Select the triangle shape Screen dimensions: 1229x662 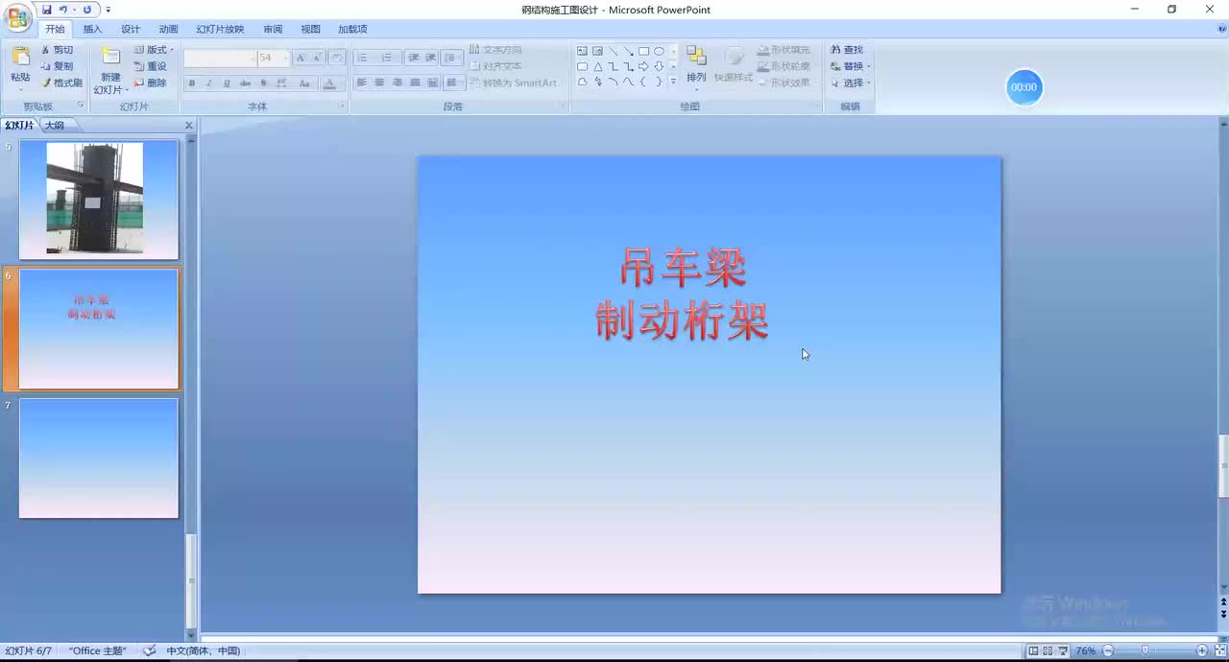pyautogui.click(x=597, y=66)
